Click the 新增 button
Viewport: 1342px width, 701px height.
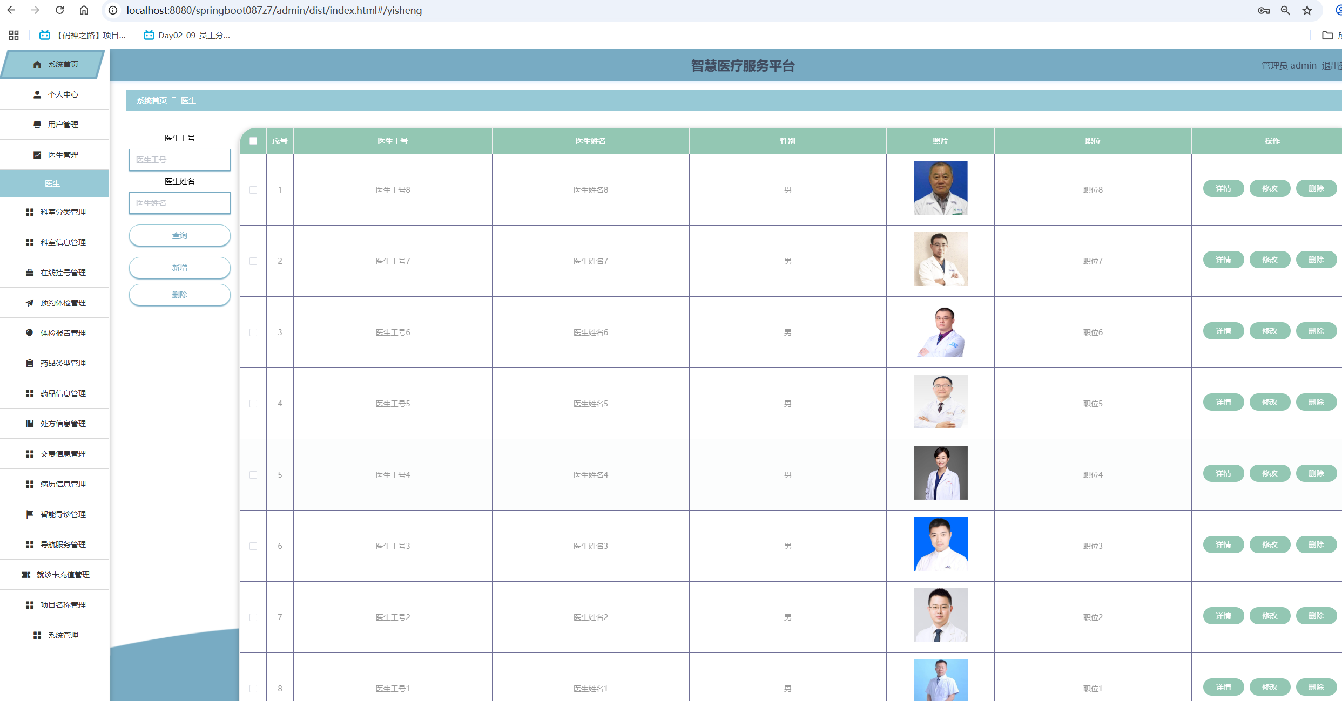tap(180, 268)
